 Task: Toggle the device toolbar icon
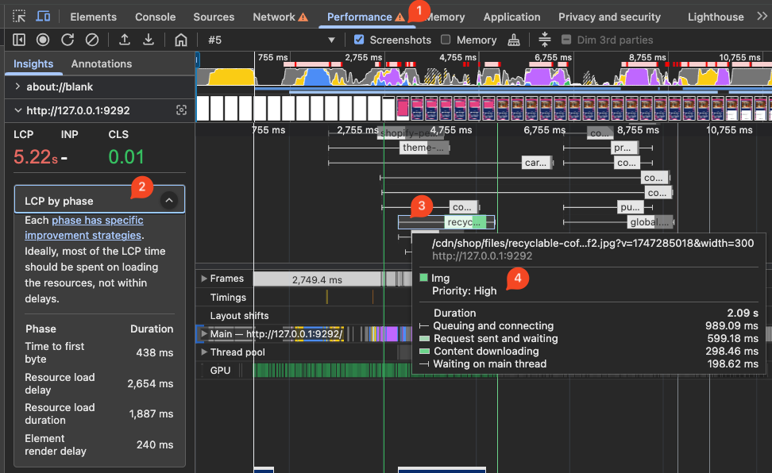pos(44,17)
